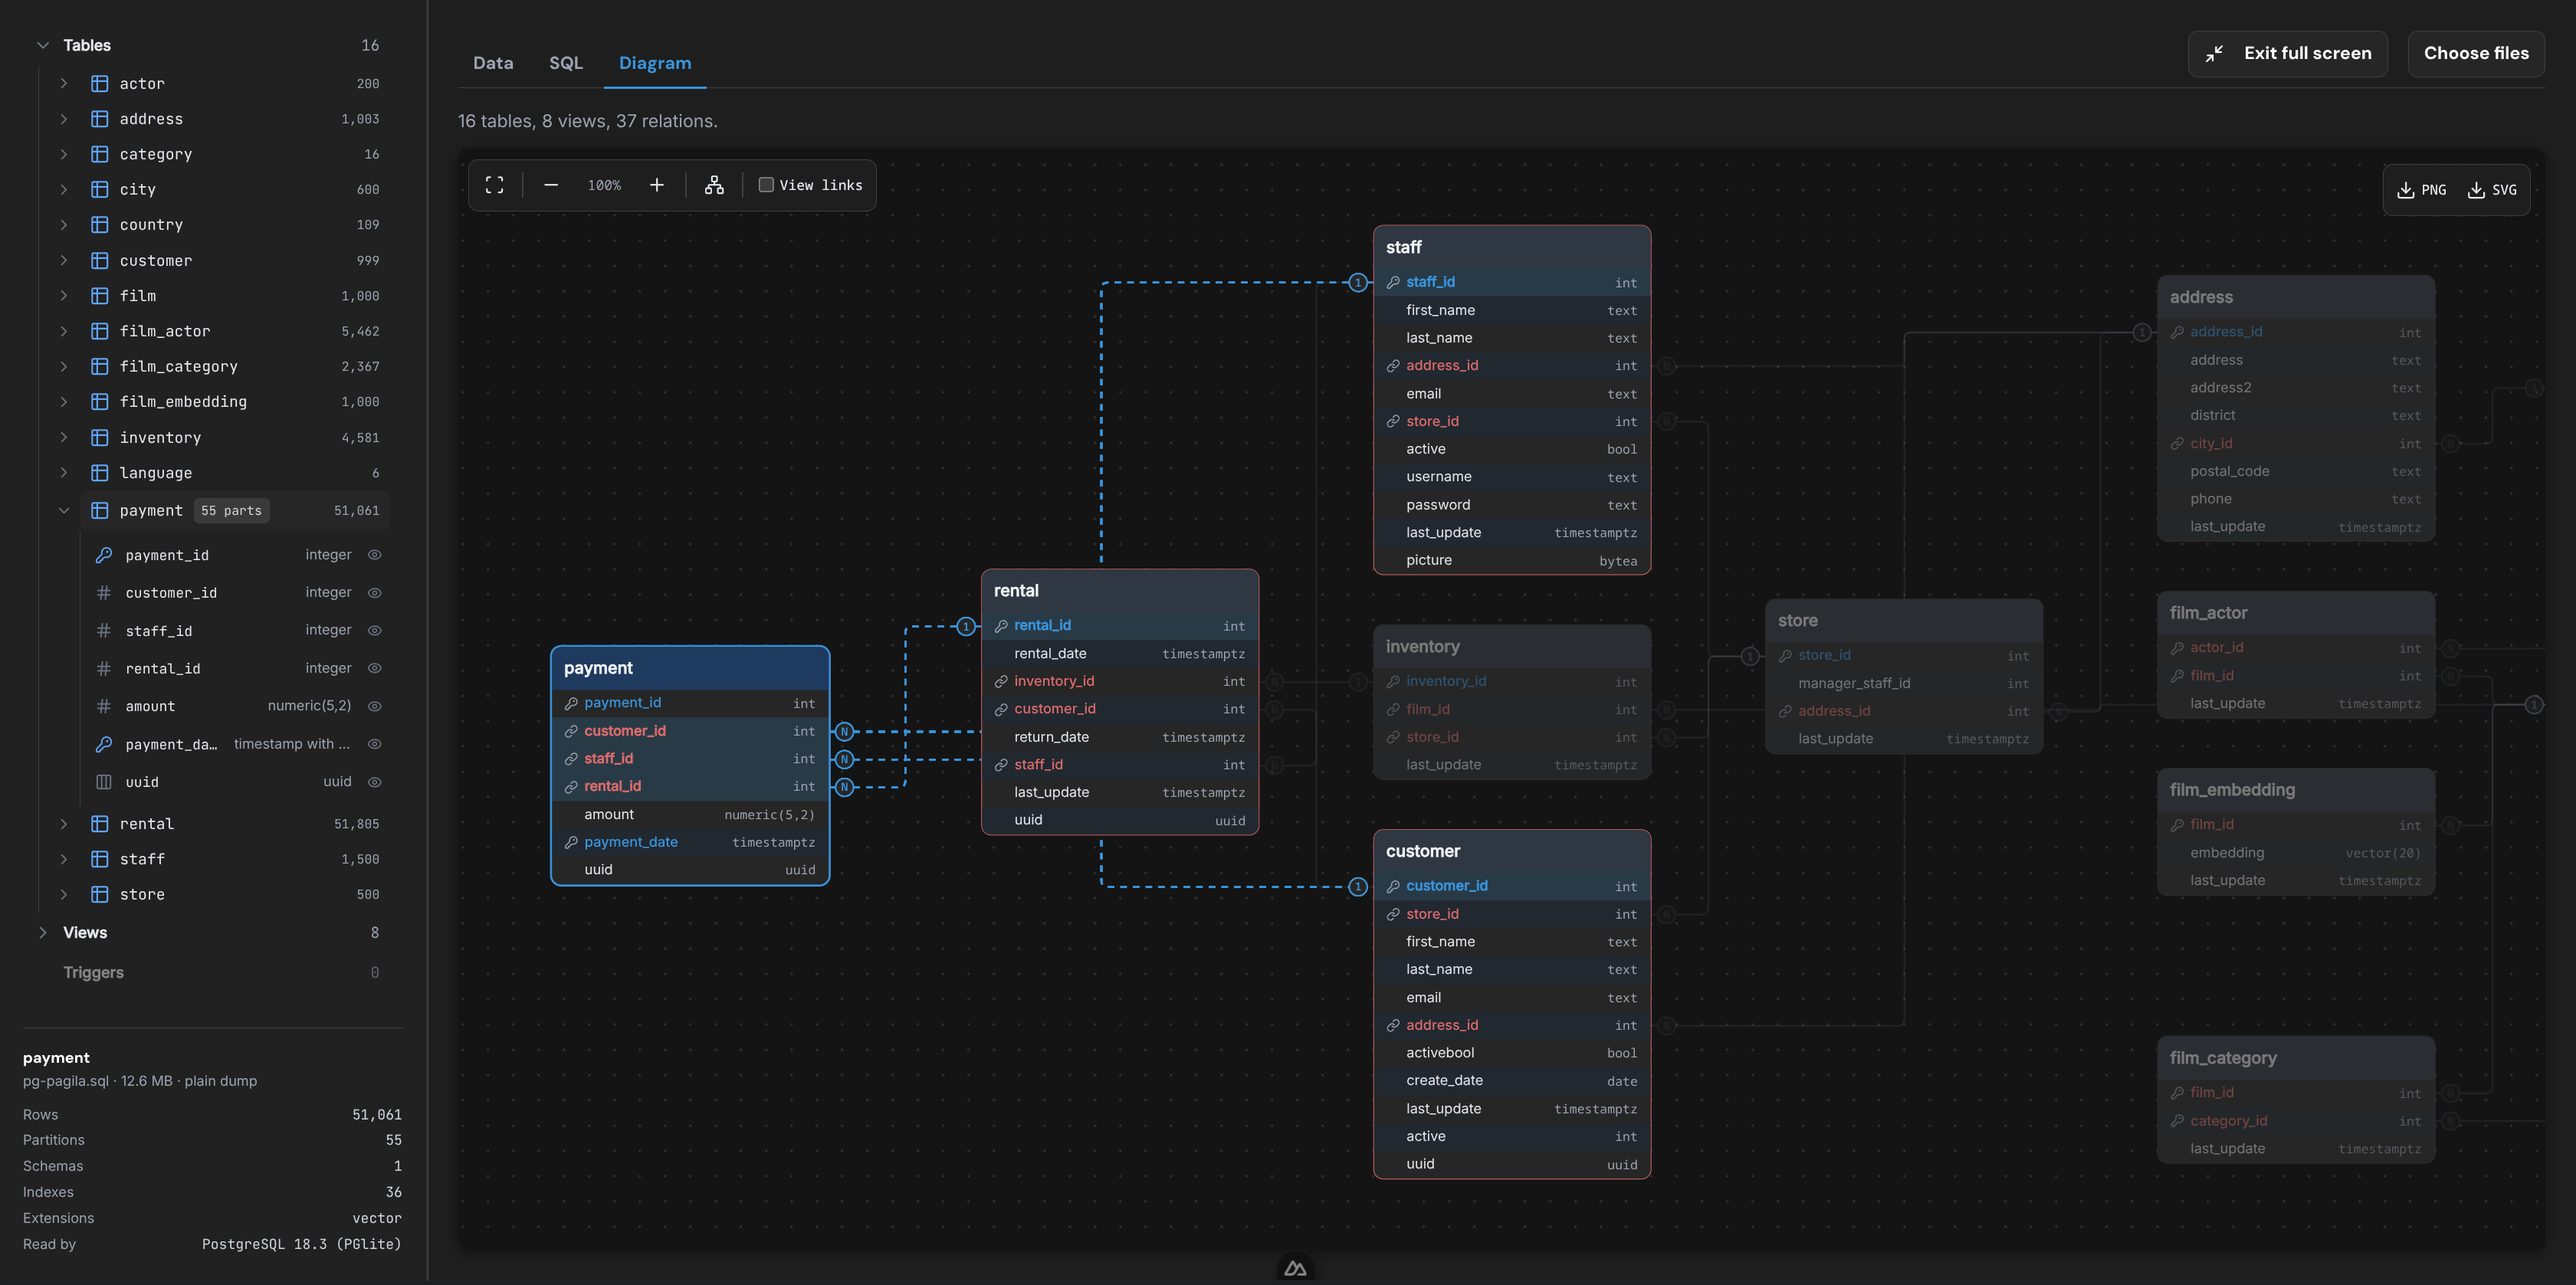Click the language table icon in sidebar
2576x1285 pixels.
click(x=100, y=473)
